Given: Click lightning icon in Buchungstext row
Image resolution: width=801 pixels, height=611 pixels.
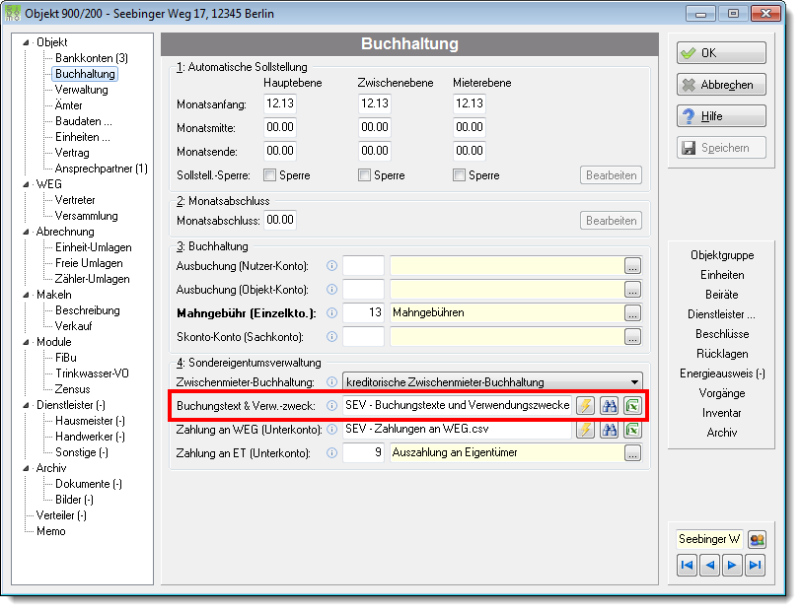Looking at the screenshot, I should 585,406.
